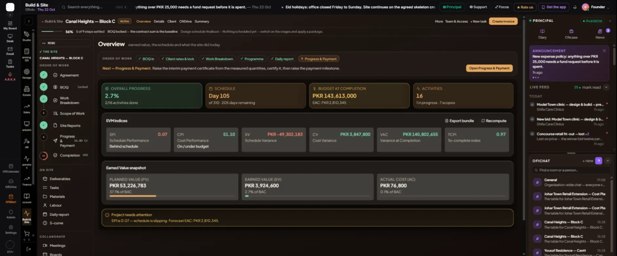Click the Search everything field
Screen dimensions: 617x256
[95, 7]
